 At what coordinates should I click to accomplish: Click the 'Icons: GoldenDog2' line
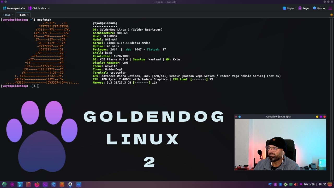pyautogui.click(x=108, y=69)
